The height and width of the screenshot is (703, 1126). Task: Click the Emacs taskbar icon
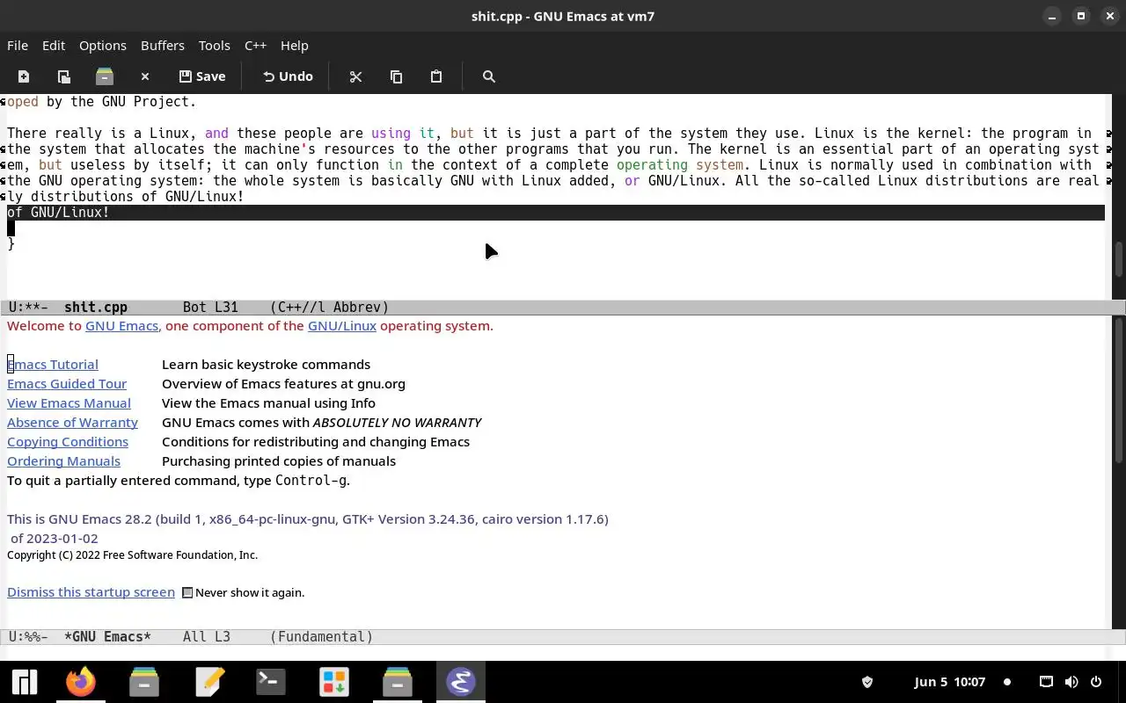pos(461,682)
